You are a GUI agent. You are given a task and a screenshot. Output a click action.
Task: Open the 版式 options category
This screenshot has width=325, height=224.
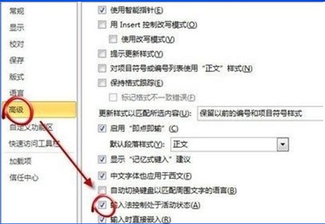pos(17,77)
